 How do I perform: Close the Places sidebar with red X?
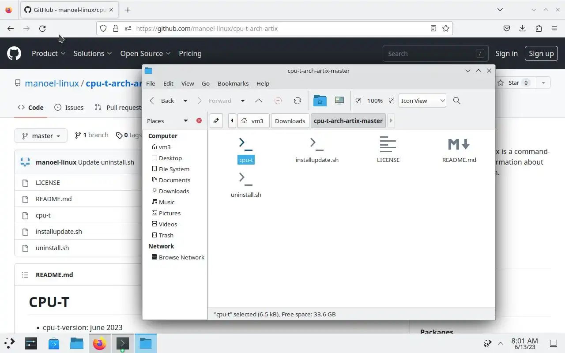[x=199, y=120]
